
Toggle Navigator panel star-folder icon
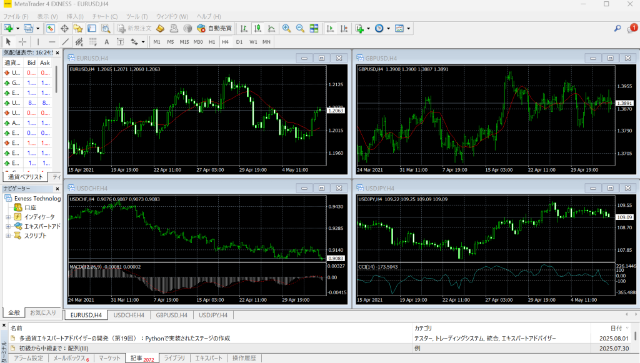(x=78, y=28)
